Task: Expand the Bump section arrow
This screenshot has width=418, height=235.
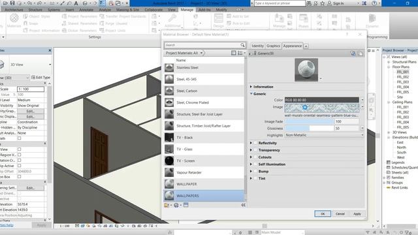Action: click(x=251, y=171)
